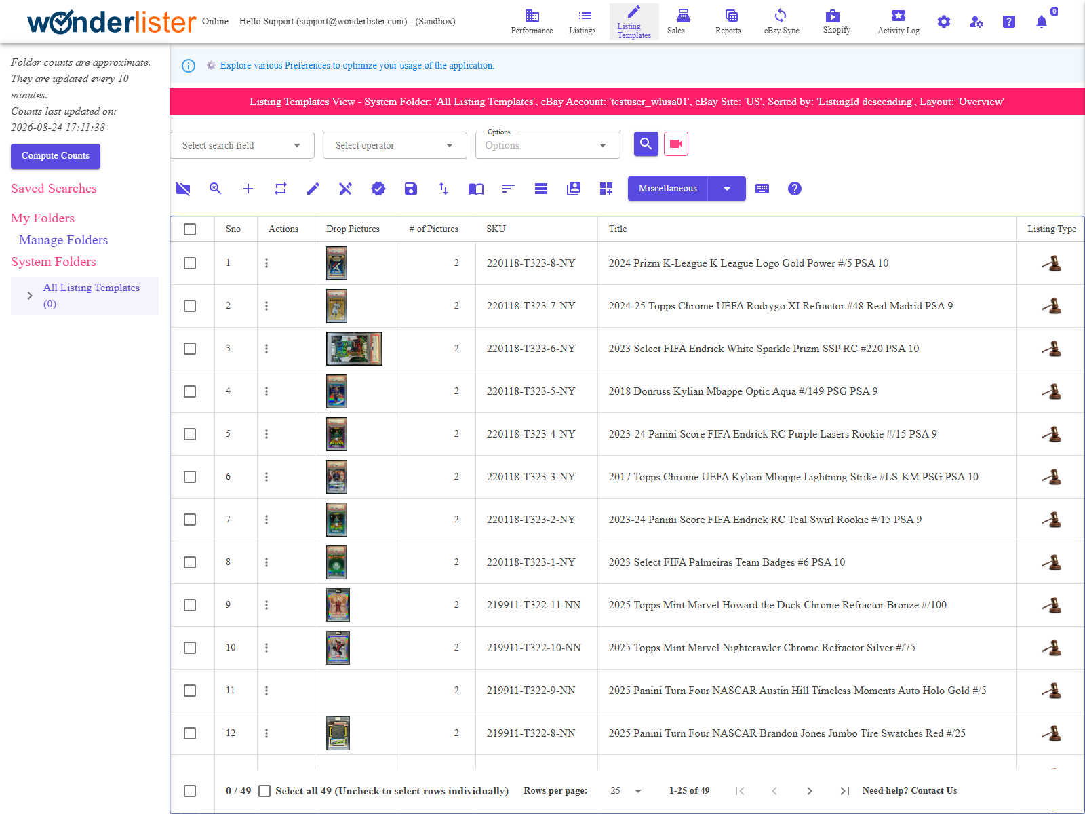The image size is (1085, 814).
Task: Open the Performance tab
Action: pyautogui.click(x=532, y=22)
